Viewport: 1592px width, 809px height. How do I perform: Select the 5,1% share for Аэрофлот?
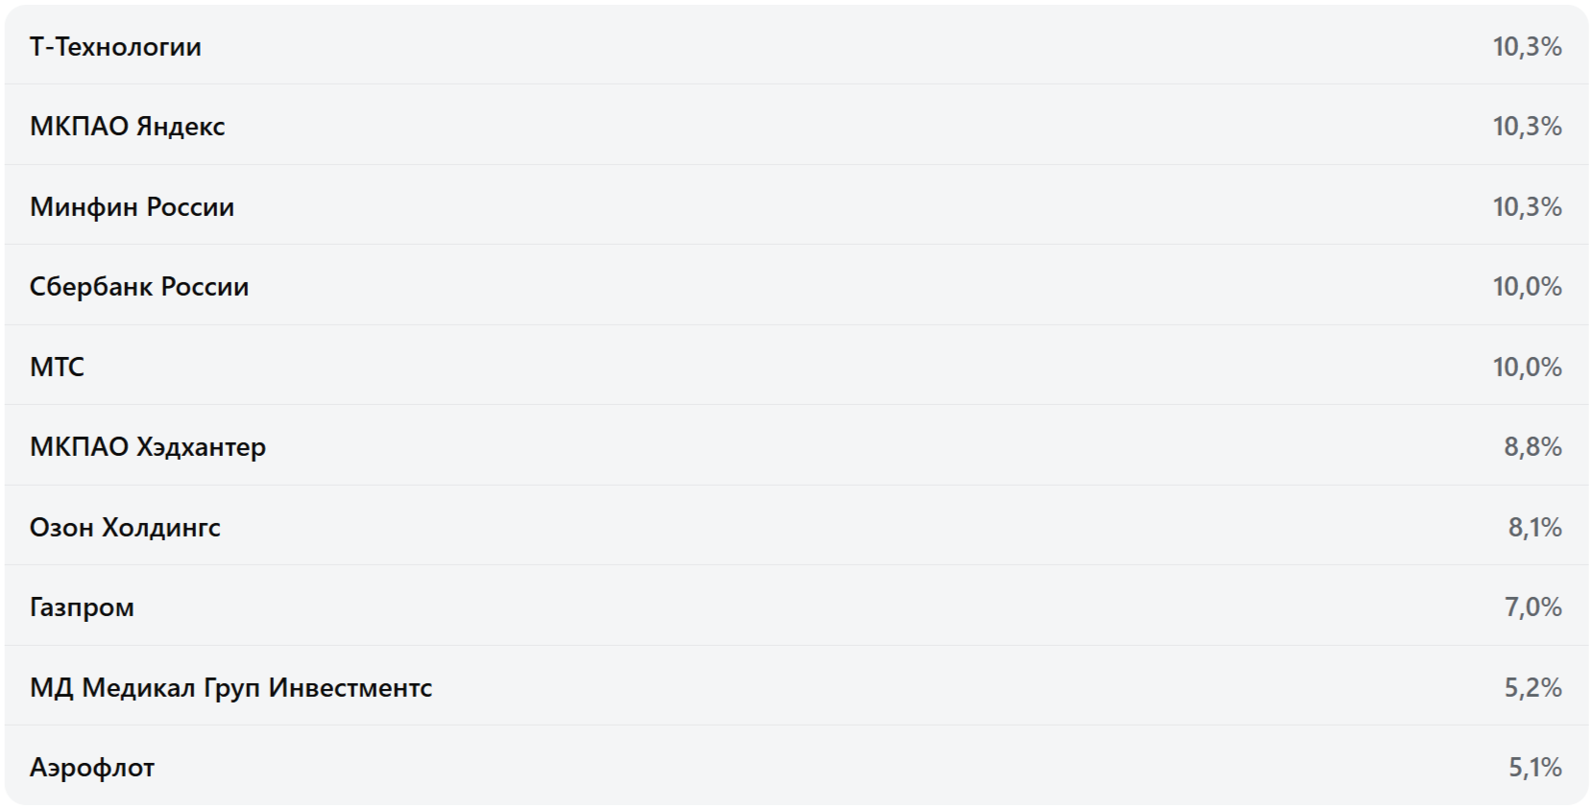pyautogui.click(x=1534, y=768)
